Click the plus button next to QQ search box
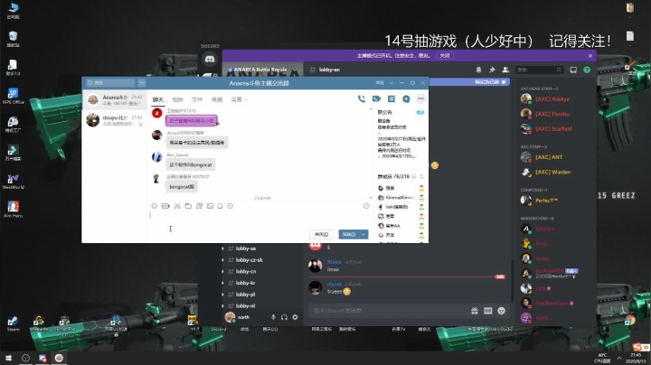Screen dimensions: 651x365 (x=142, y=83)
